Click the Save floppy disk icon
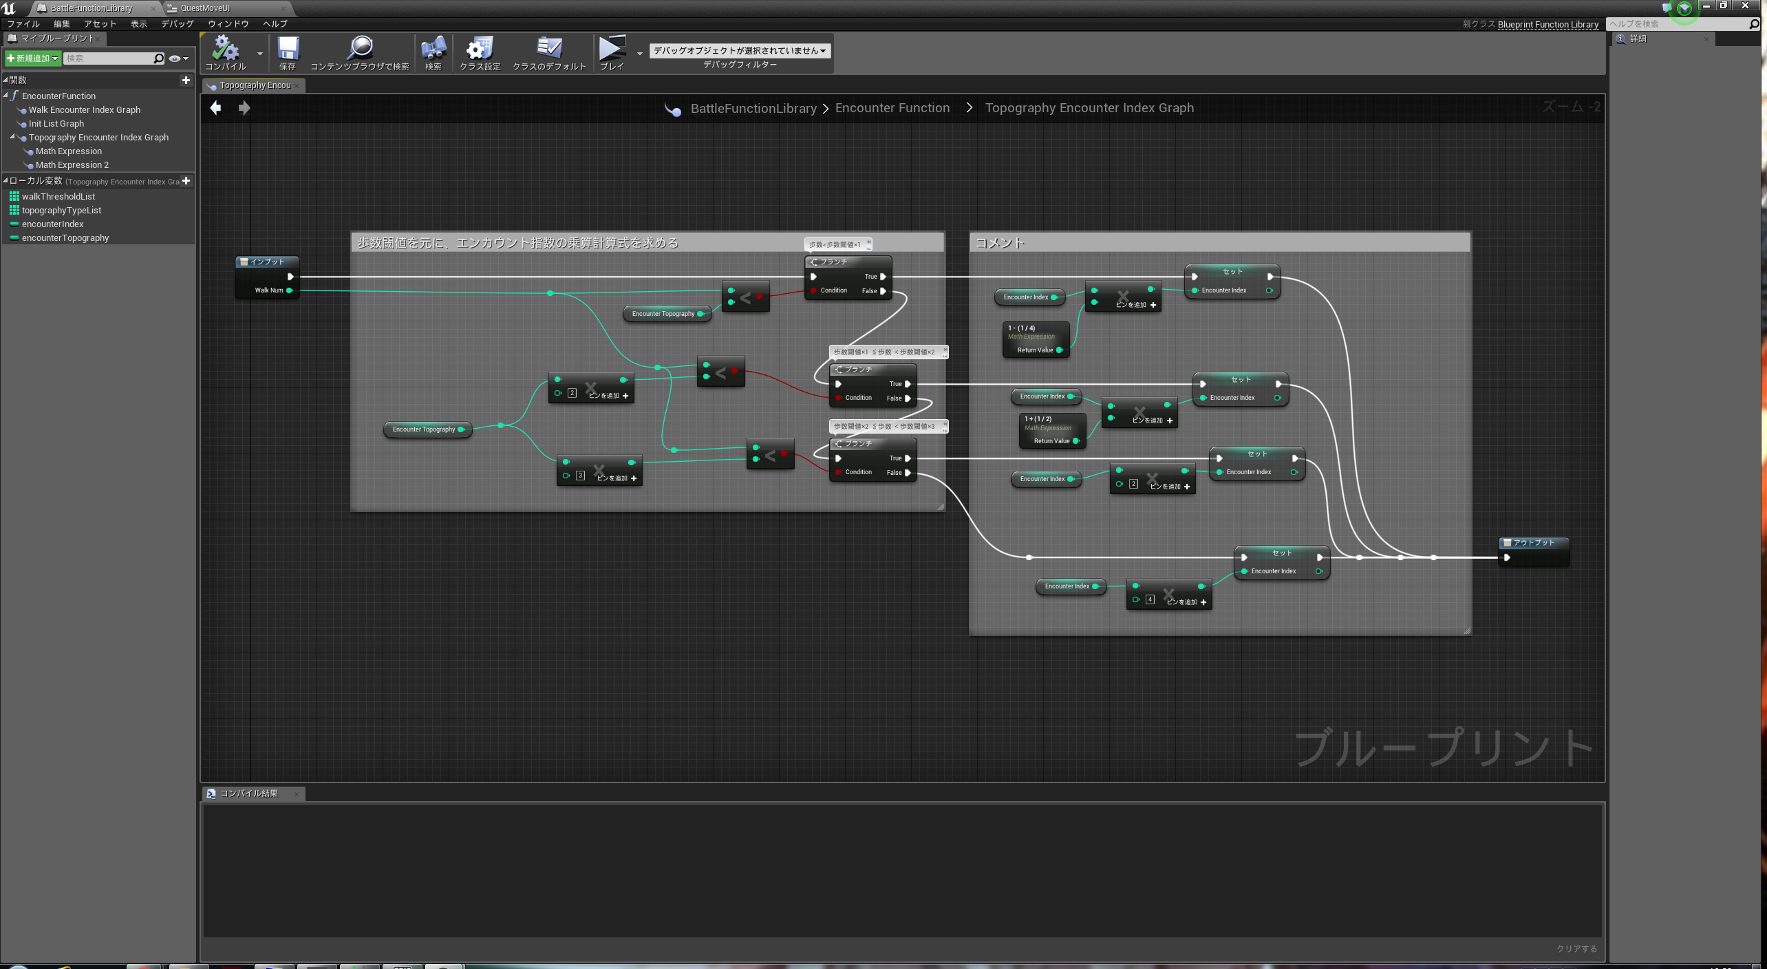The image size is (1767, 969). (x=288, y=49)
